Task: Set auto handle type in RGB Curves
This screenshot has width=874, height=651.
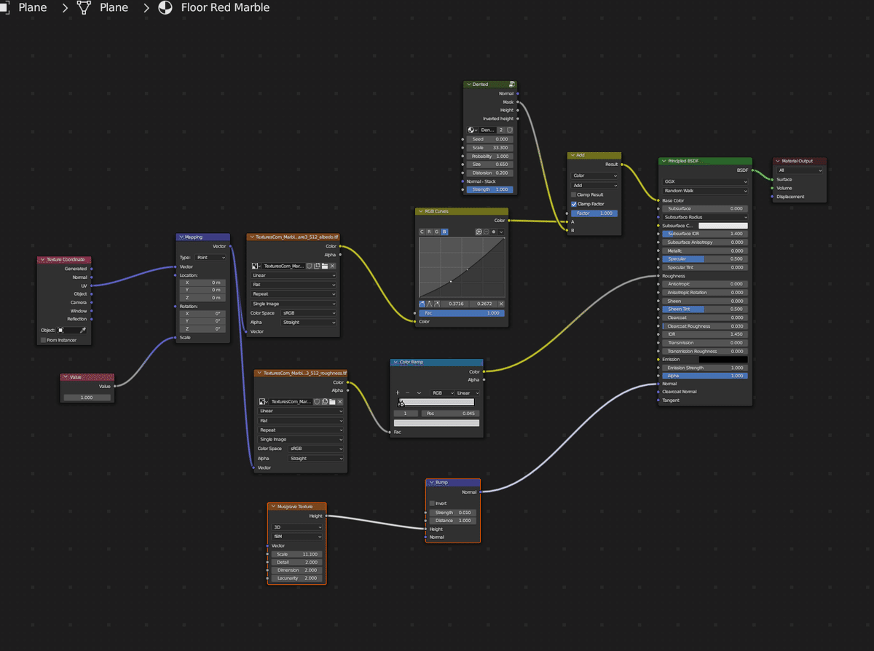Action: 422,304
